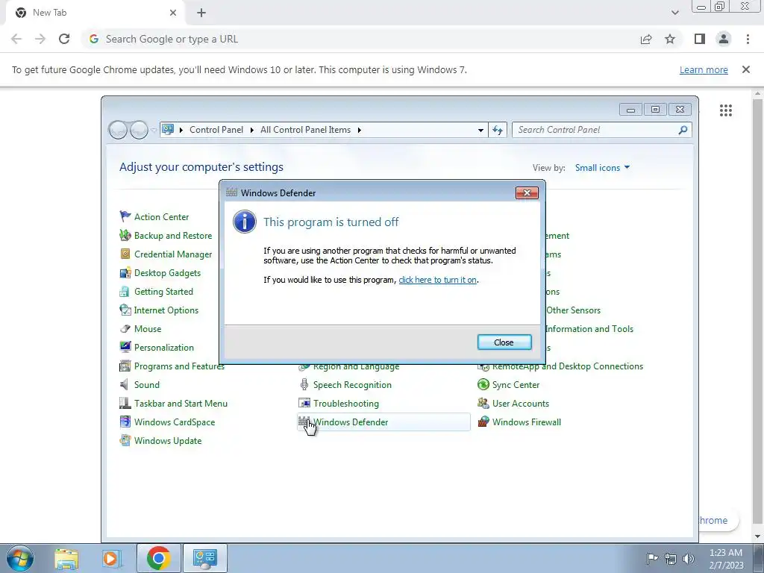The width and height of the screenshot is (764, 573).
Task: Open the Windows Defender link
Action: 351,422
